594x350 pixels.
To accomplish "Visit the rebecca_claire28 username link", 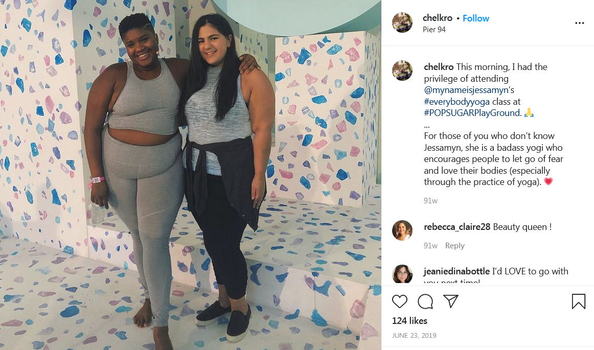I will [x=457, y=226].
